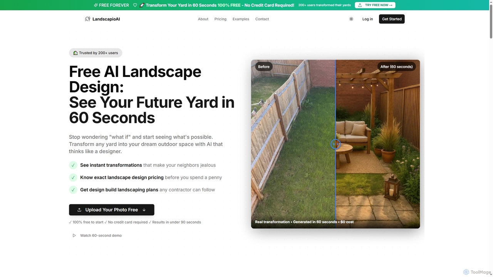Toggle the light/dark theme sun icon

[x=351, y=19]
